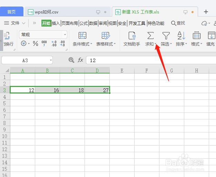This screenshot has height=177, width=216.
Task: Switch to the 开始 ribbon tab
Action: tap(46, 23)
